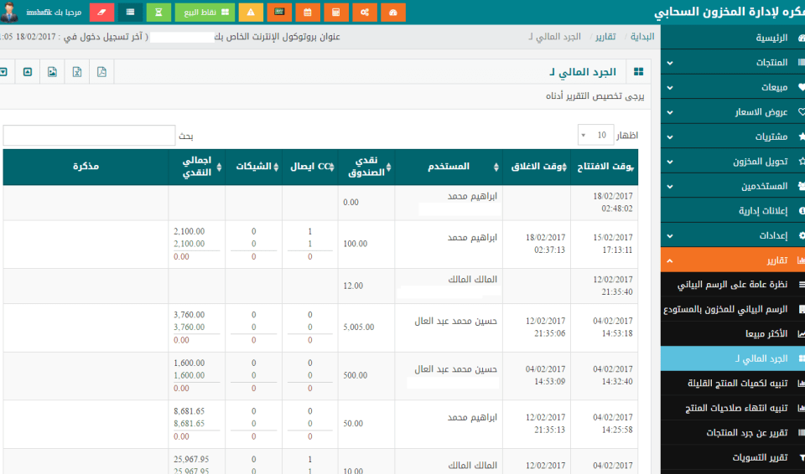
Task: Open the calendar icon in top toolbar
Action: click(x=307, y=13)
